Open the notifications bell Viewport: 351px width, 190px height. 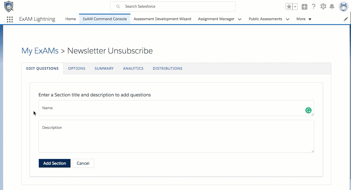pyautogui.click(x=332, y=7)
